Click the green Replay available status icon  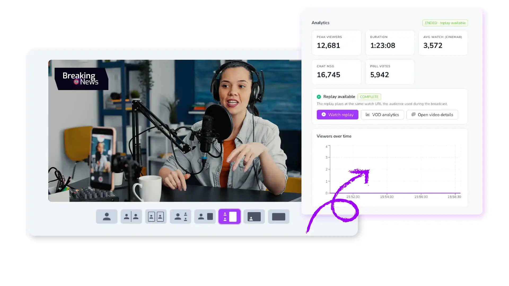pyautogui.click(x=319, y=97)
